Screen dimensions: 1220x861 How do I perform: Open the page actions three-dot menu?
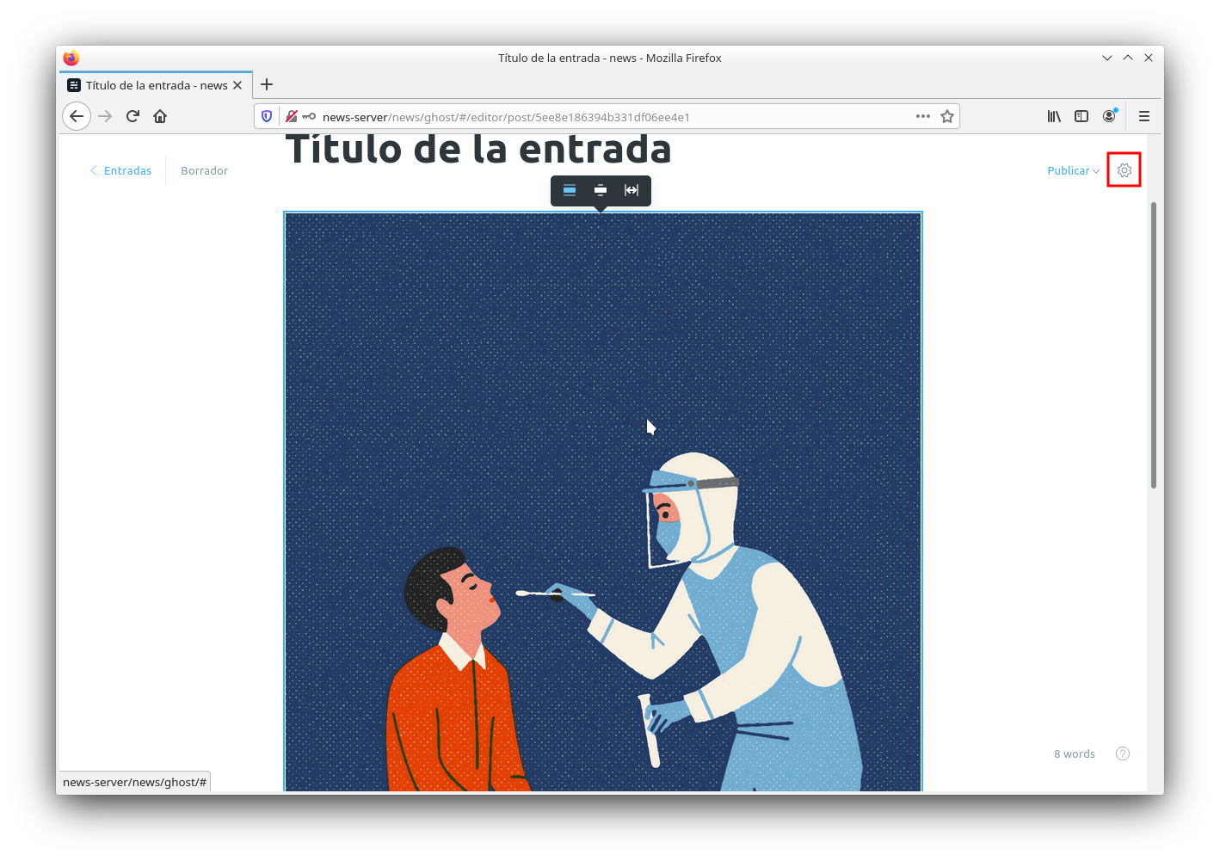[922, 116]
